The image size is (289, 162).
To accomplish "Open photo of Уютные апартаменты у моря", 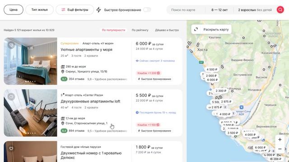I will click(x=30, y=61).
